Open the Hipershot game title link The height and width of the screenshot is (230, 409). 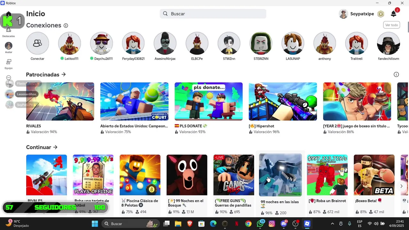tap(261, 126)
